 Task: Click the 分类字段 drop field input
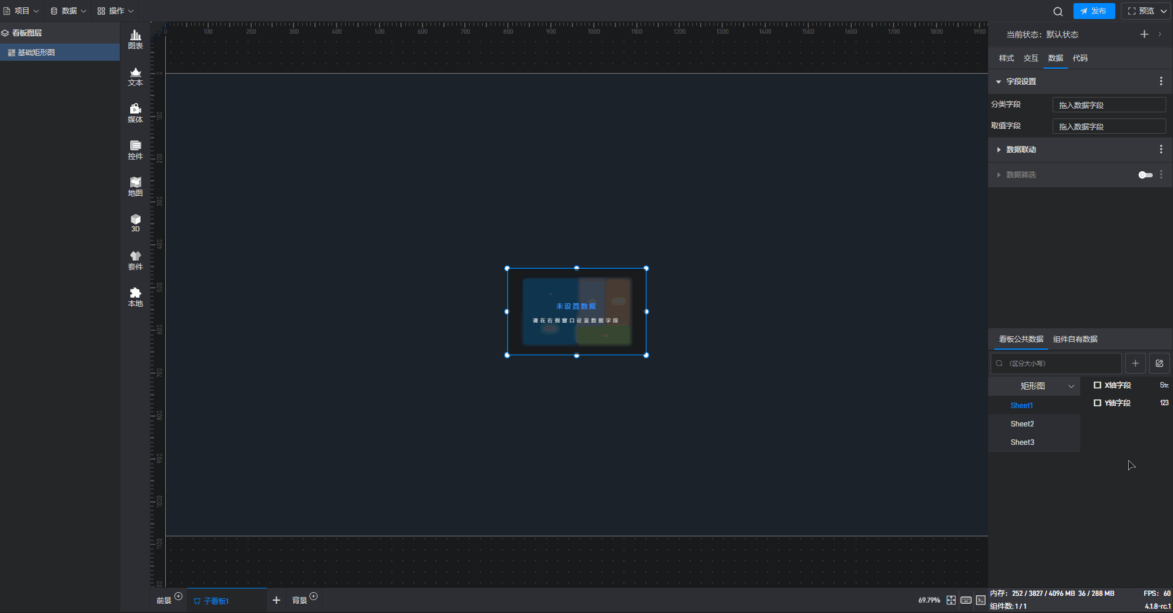tap(1109, 105)
